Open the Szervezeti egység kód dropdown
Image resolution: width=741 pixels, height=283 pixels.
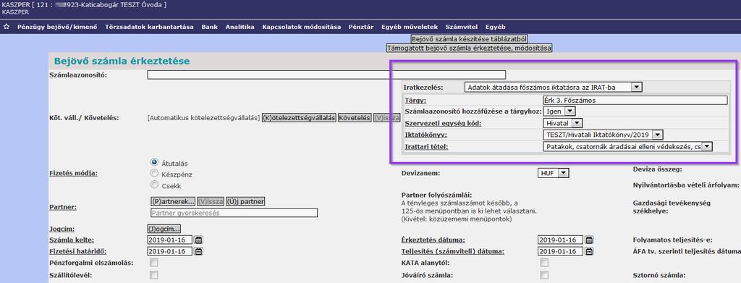pos(563,123)
